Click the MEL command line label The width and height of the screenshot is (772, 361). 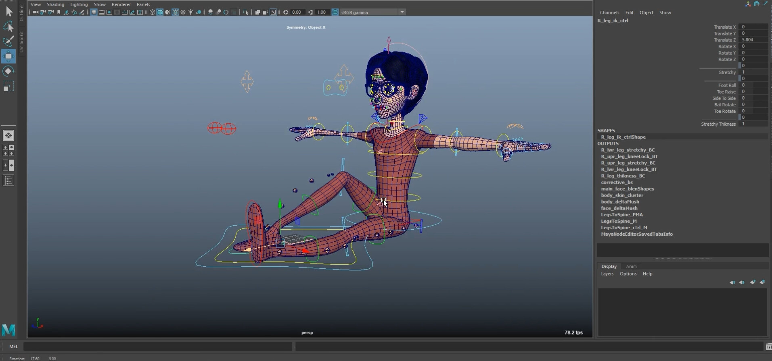(13, 346)
